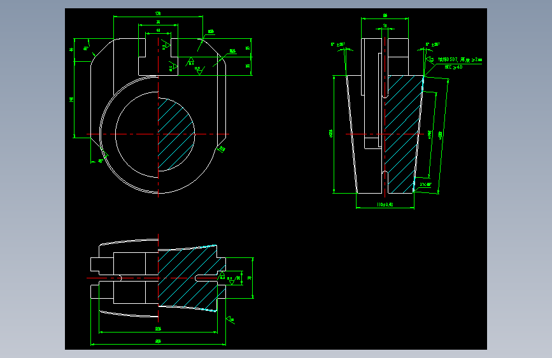Click the bottom chamfer callout in the section view

click(425, 184)
